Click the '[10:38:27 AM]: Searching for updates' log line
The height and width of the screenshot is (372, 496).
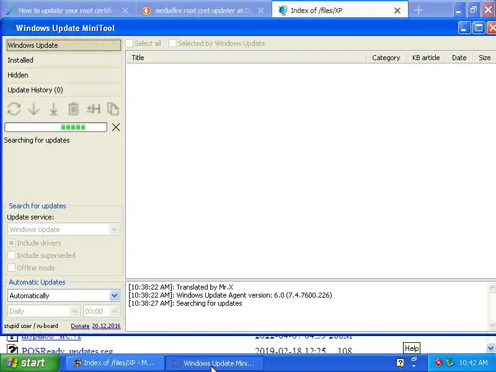[x=185, y=303]
